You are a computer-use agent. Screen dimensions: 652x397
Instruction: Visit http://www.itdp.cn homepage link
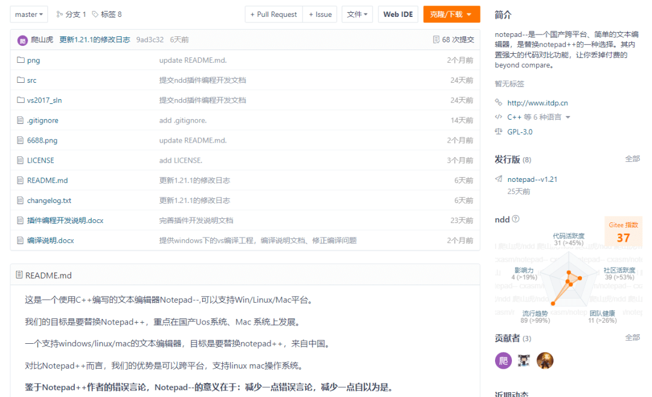tap(538, 103)
